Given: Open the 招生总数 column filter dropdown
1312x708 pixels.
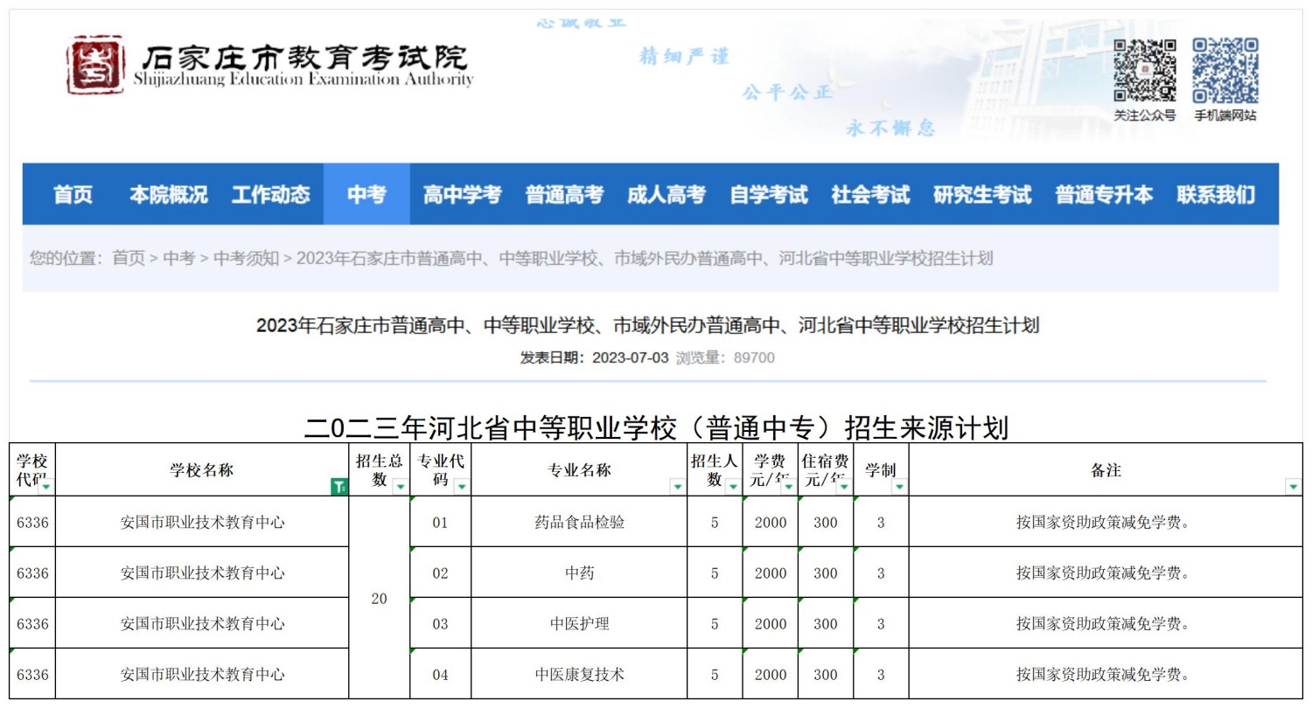Looking at the screenshot, I should (400, 487).
